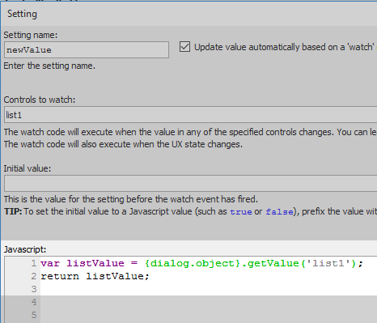Click line number 5 in the Javascript gutter
Image resolution: width=377 pixels, height=323 pixels.
pos(34,315)
